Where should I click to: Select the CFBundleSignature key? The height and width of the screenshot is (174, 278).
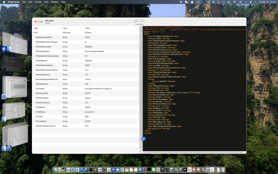pyautogui.click(x=43, y=74)
